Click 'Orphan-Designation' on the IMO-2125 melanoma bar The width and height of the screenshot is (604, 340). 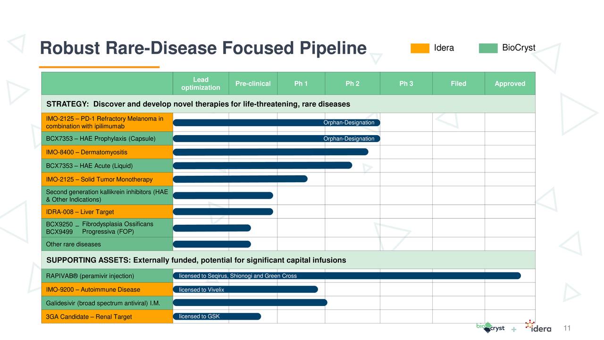click(349, 123)
